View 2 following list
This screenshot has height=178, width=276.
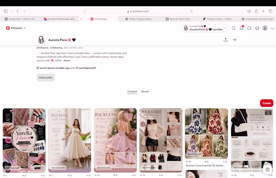56,48
